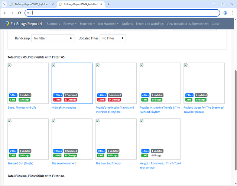
Task: Open the Summary menu item
Action: (53, 24)
